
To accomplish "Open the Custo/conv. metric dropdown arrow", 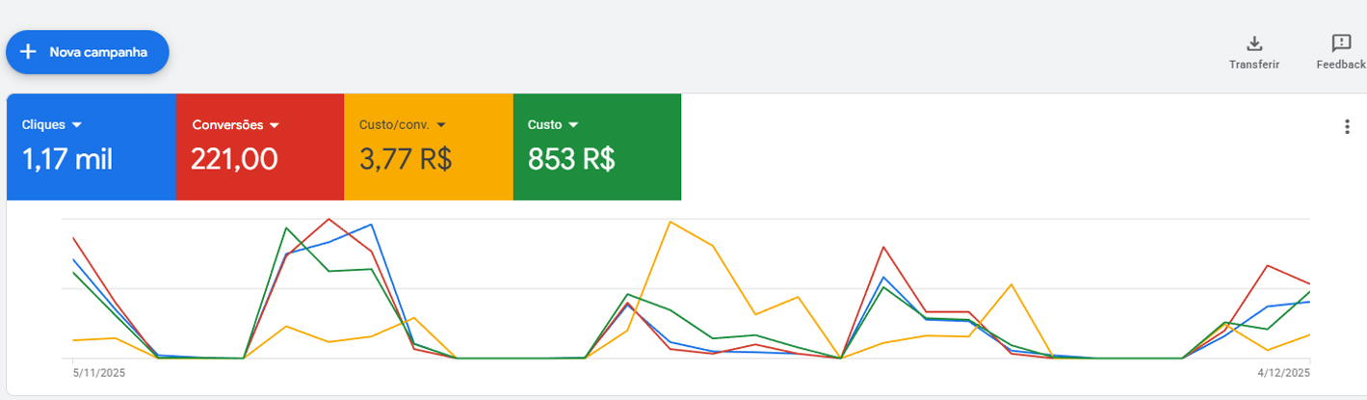I will coord(441,125).
